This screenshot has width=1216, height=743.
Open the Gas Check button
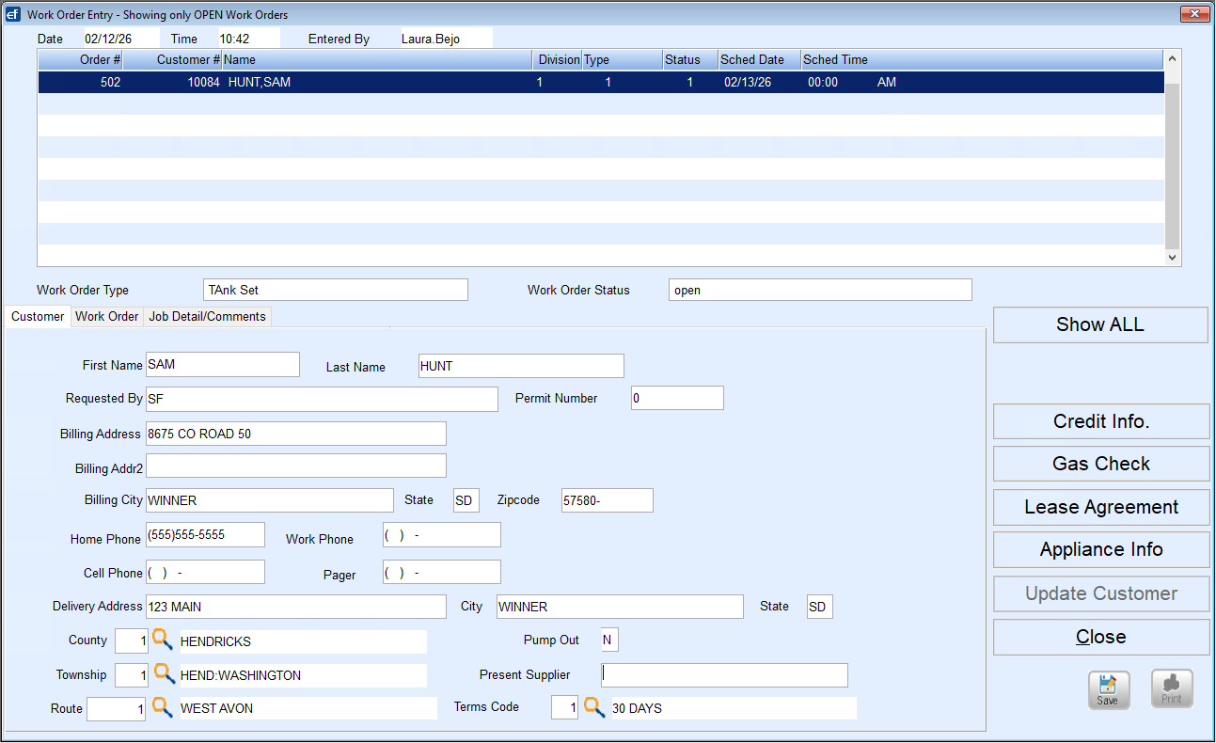pos(1101,464)
